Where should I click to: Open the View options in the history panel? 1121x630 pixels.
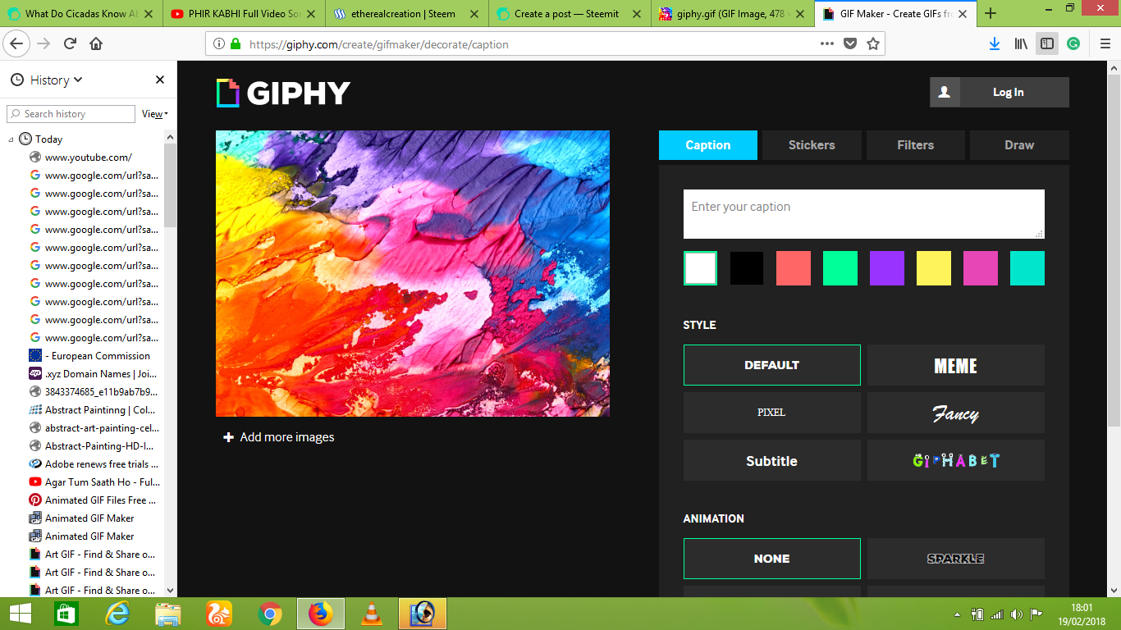tap(152, 114)
